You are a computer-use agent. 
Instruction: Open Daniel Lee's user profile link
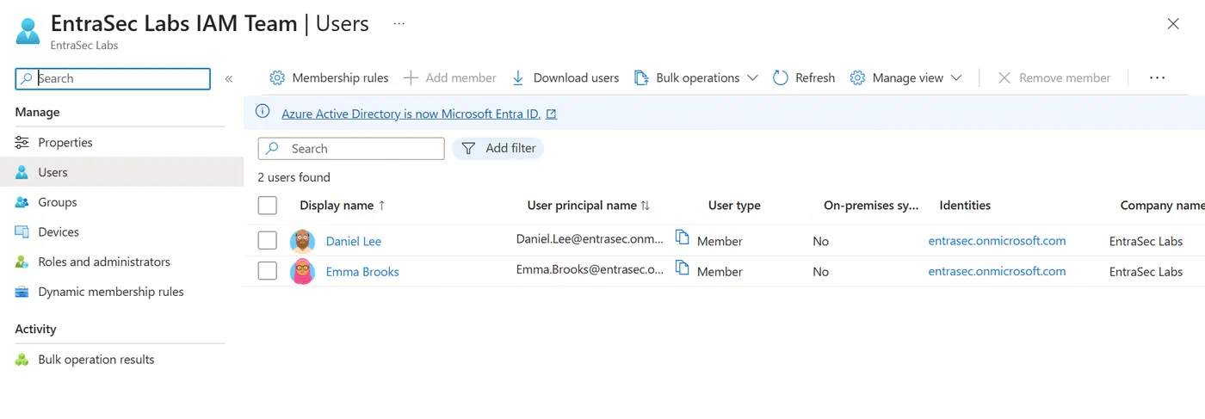[x=353, y=241]
